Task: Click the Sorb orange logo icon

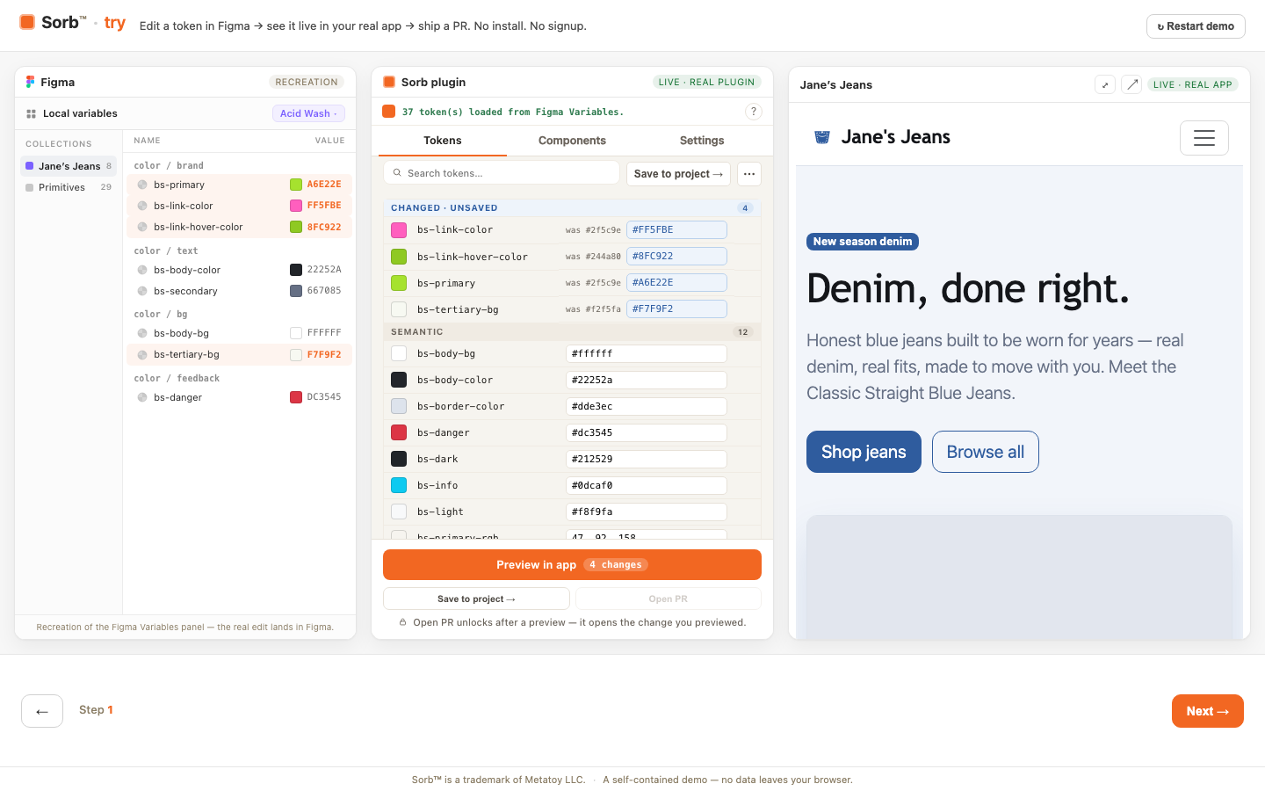Action: tap(27, 22)
